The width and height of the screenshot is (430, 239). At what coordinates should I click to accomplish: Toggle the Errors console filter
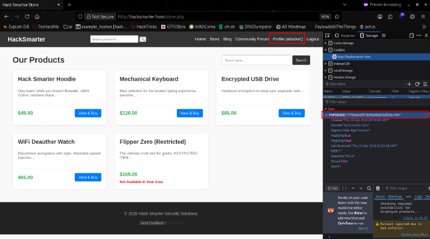(380, 196)
